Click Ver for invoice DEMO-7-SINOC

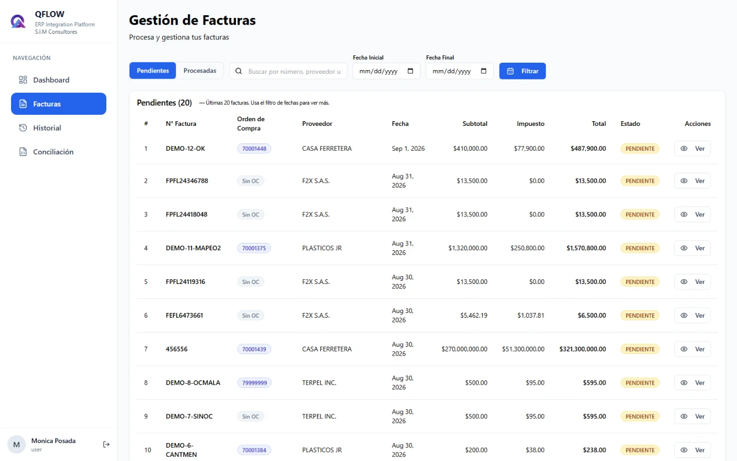tap(692, 416)
